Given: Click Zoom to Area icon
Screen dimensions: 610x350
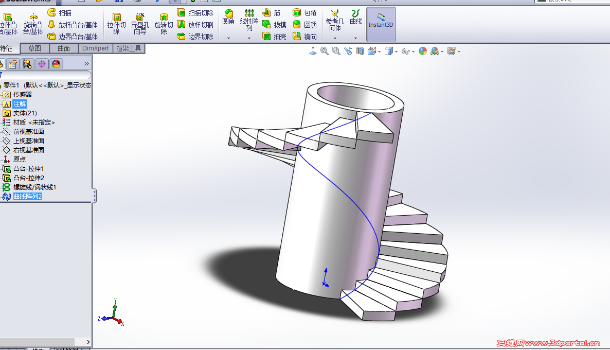Looking at the screenshot, I should tap(336, 51).
